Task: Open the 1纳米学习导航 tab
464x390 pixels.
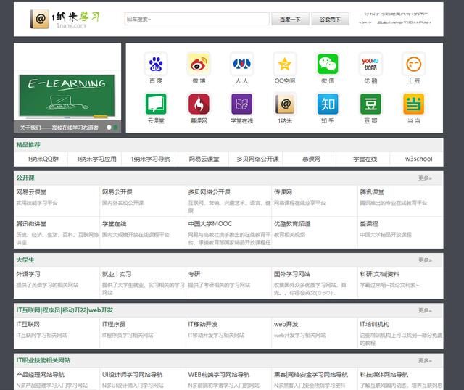Action: point(150,159)
